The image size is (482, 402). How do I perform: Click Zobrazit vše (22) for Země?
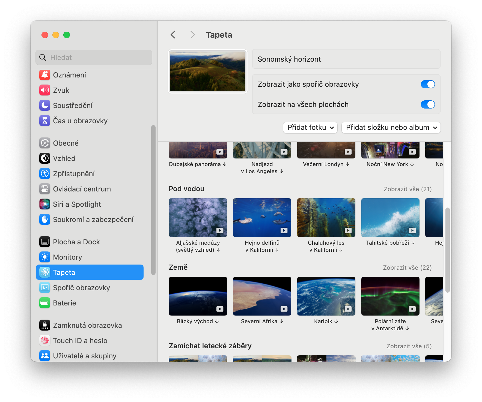click(407, 268)
